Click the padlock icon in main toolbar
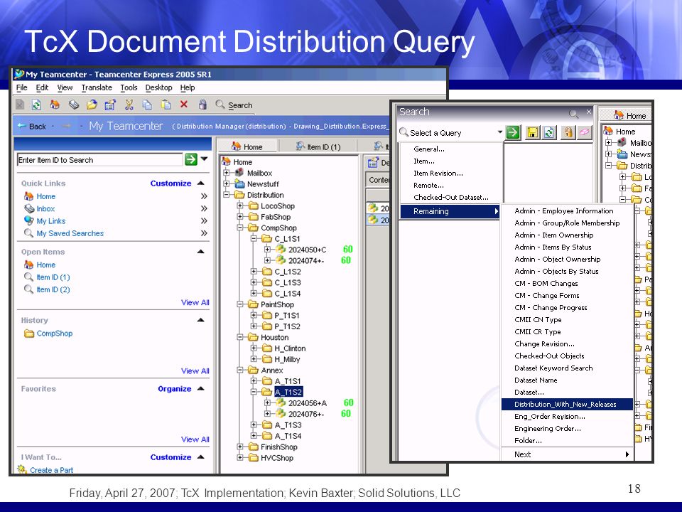 coord(202,105)
